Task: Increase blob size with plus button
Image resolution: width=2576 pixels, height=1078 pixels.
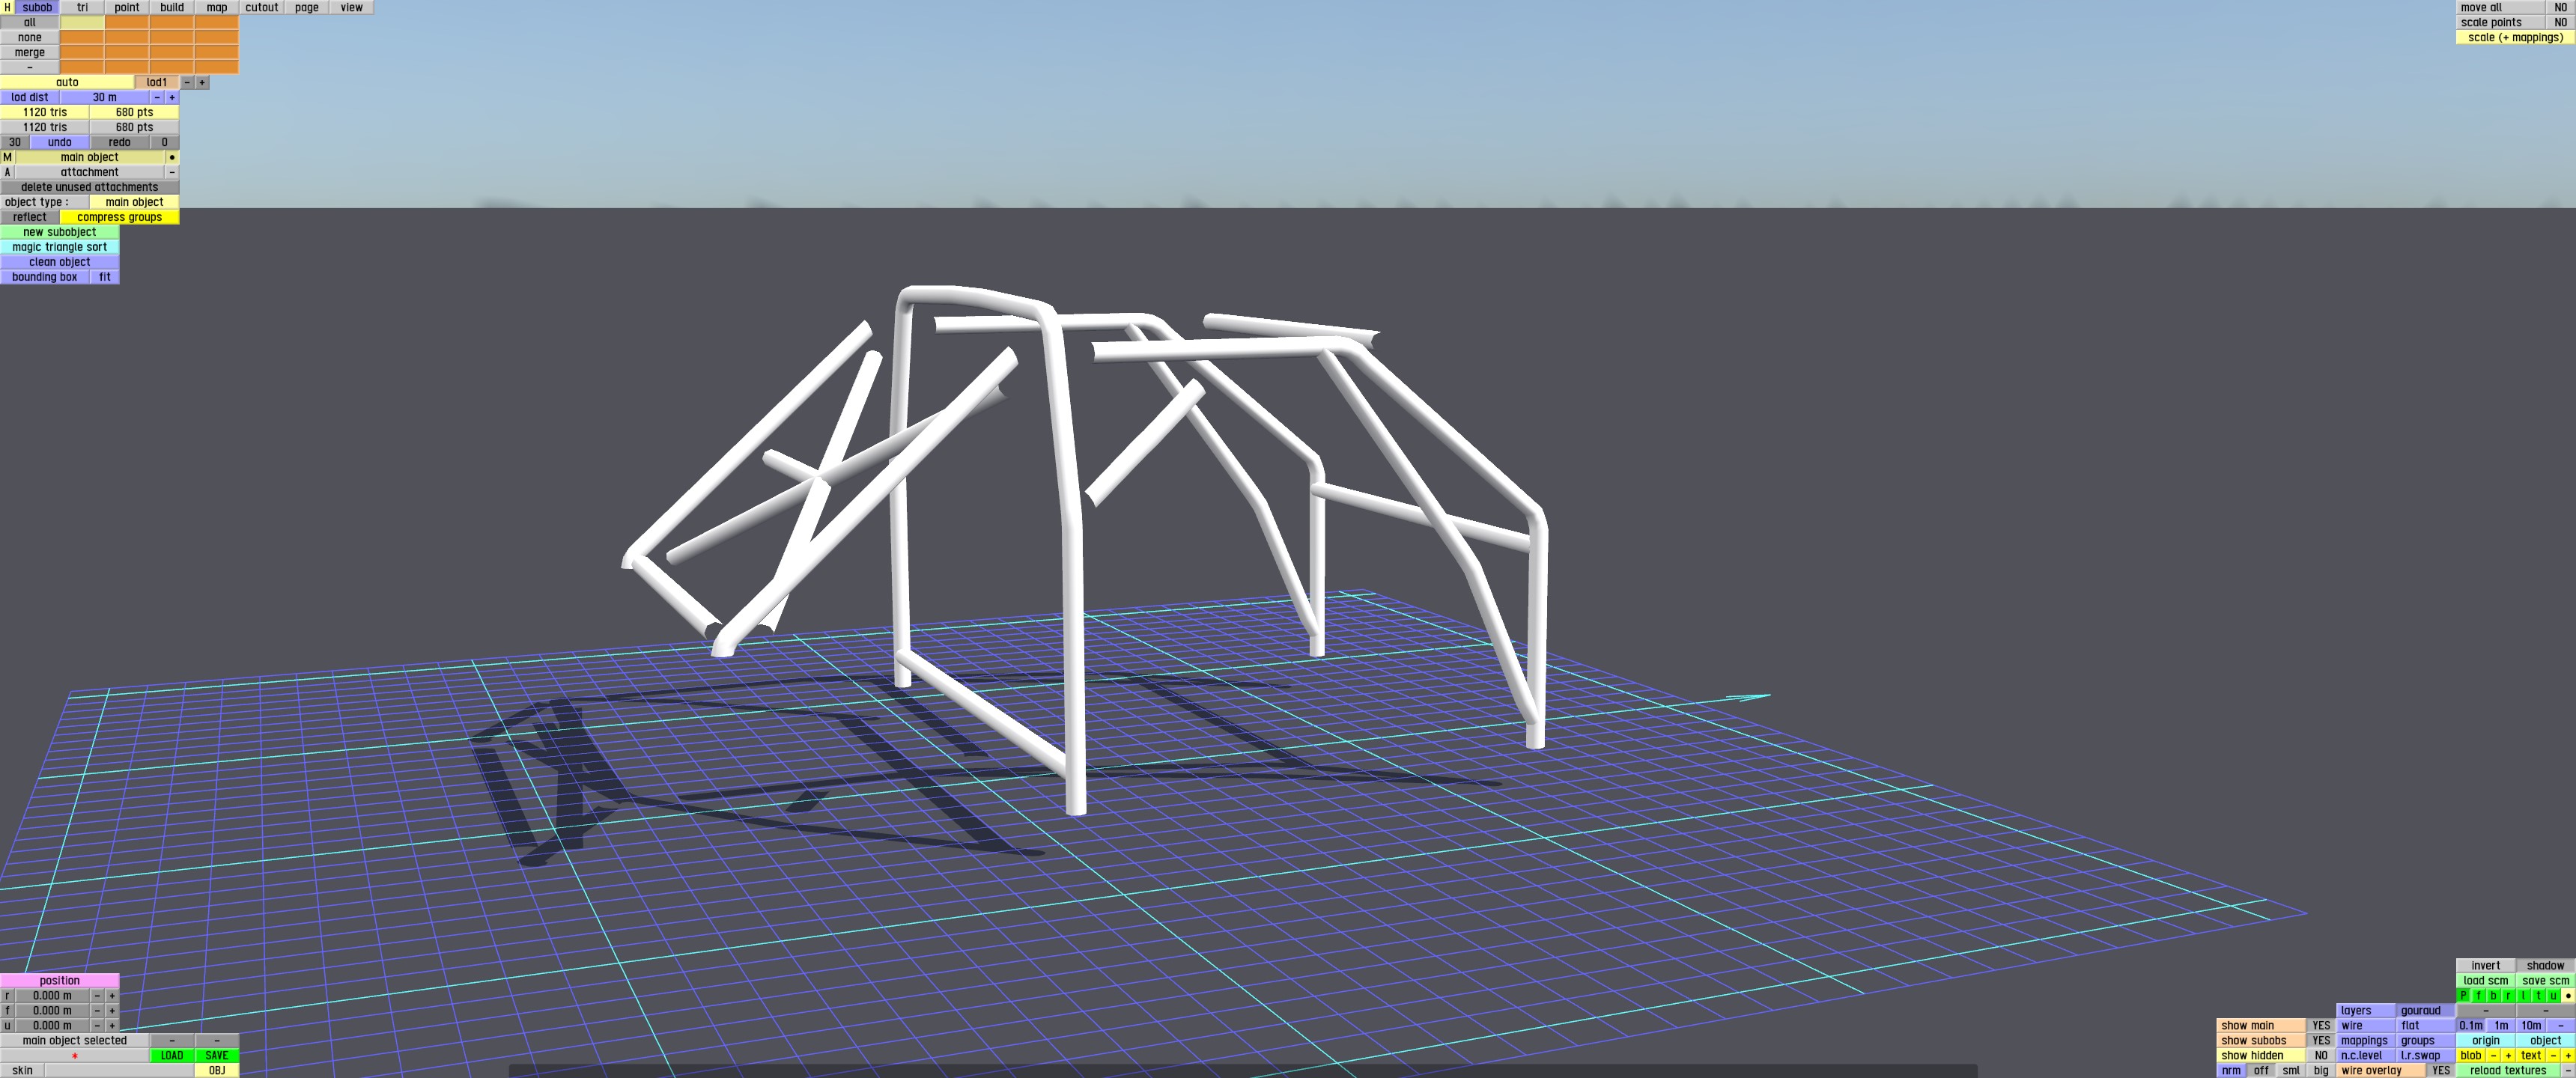Action: pos(2508,1056)
